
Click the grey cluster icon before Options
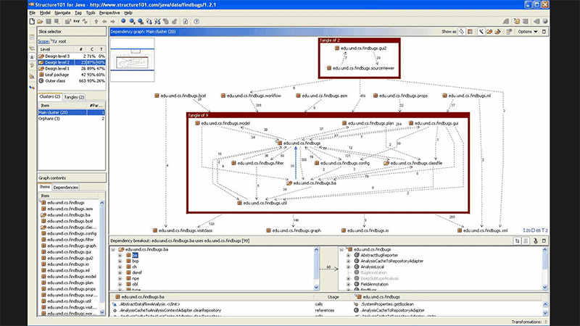(x=509, y=32)
